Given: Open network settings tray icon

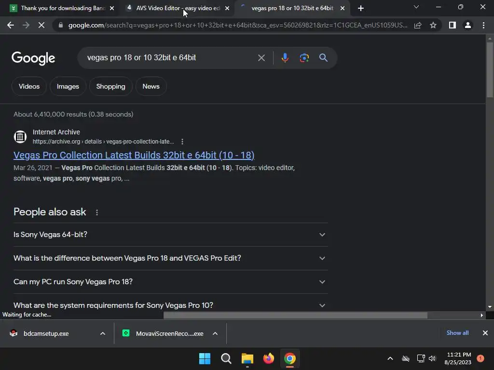Looking at the screenshot, I should (x=421, y=358).
